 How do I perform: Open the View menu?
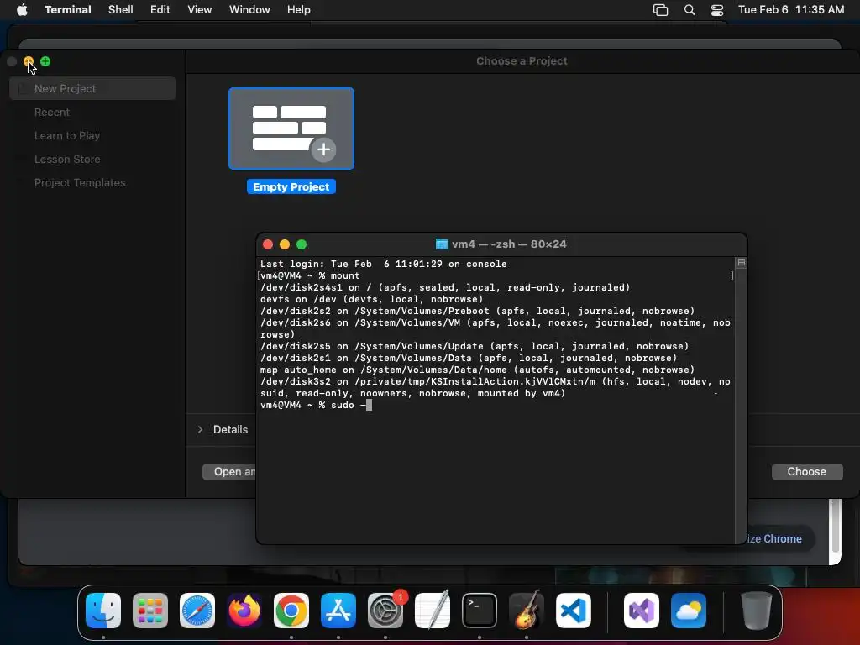point(200,9)
